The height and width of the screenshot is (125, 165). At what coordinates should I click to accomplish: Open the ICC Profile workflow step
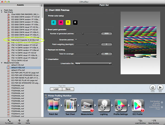tap(137, 105)
